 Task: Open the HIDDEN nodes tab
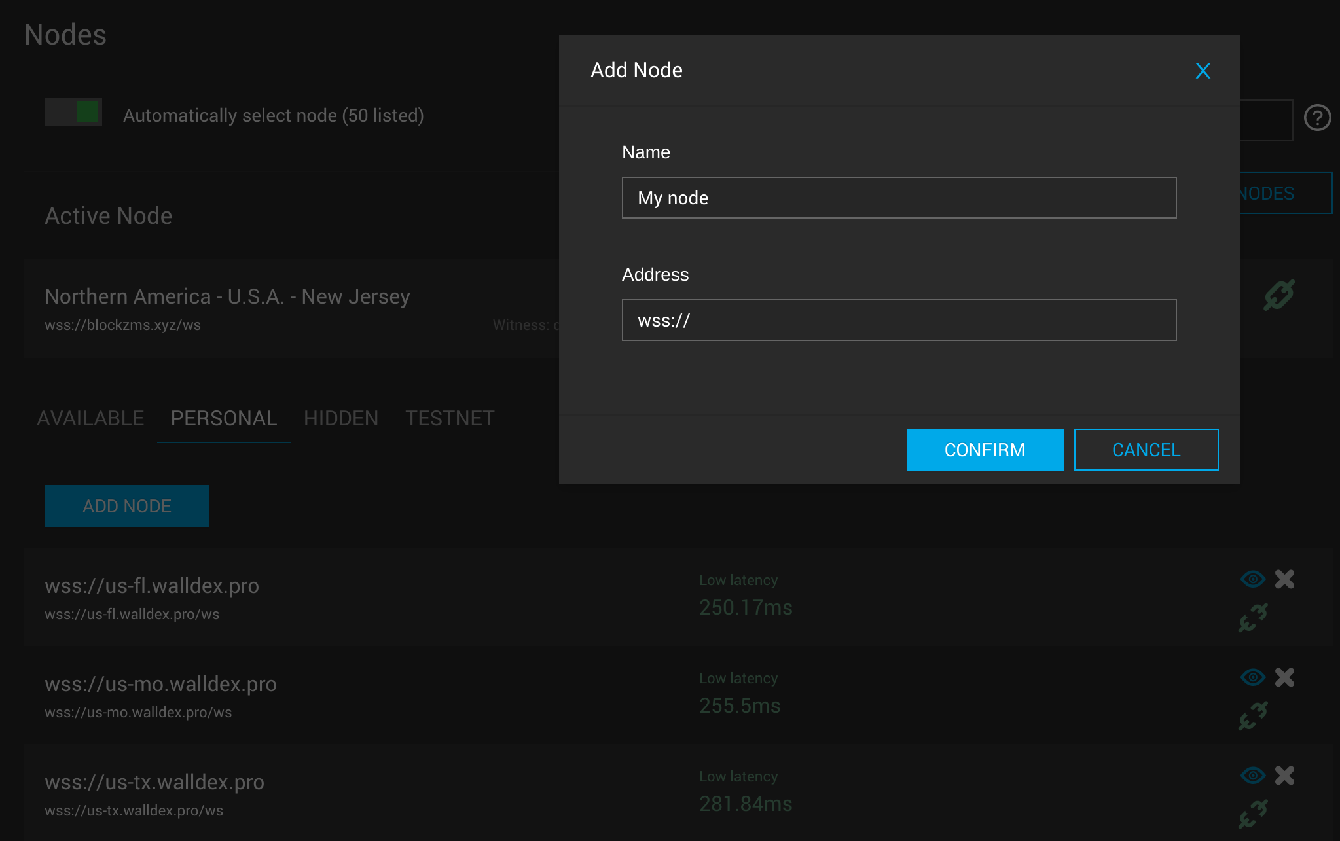[340, 418]
